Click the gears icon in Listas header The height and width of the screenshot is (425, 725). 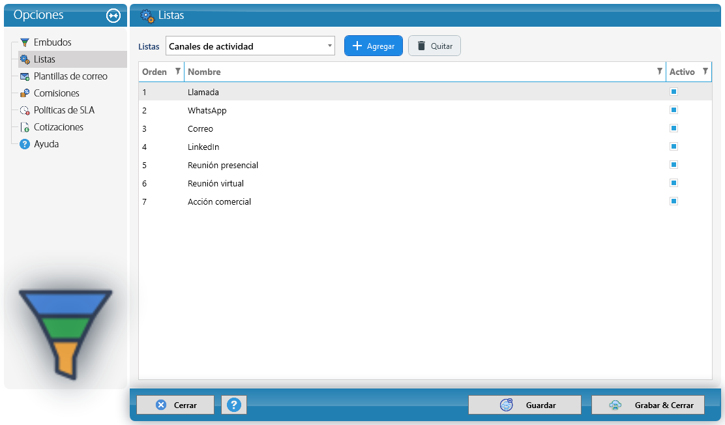147,16
